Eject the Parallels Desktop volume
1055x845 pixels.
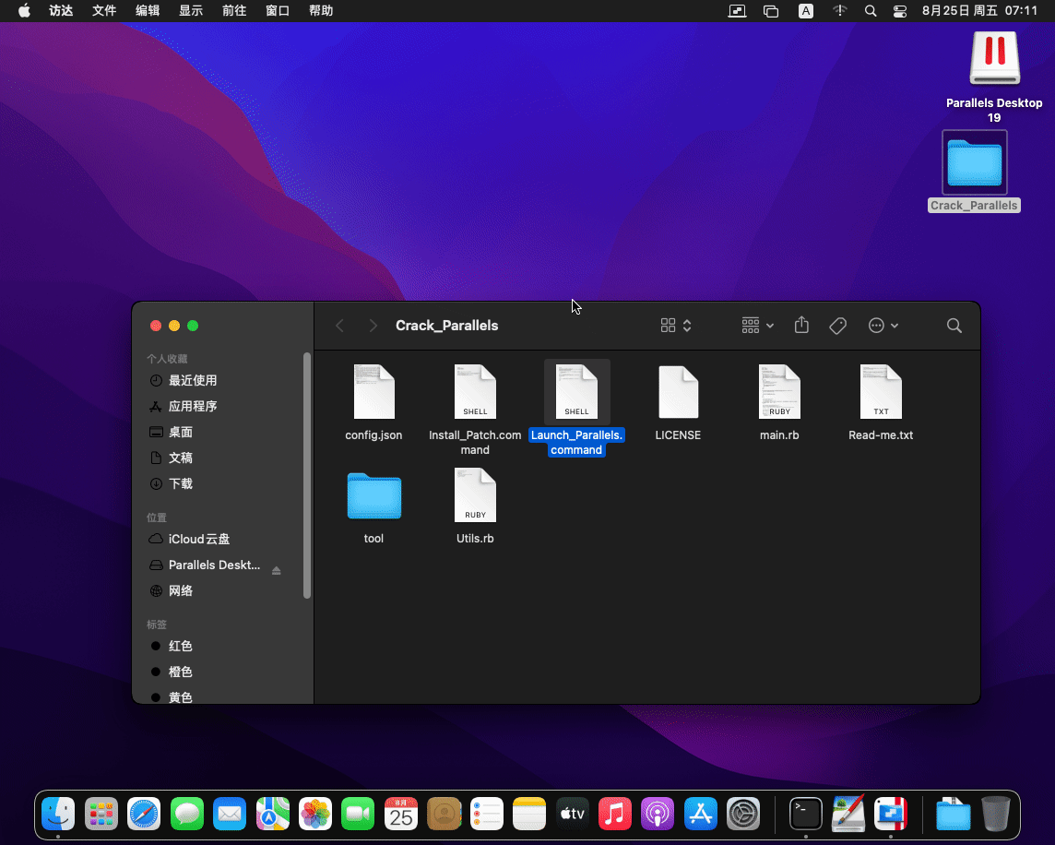click(276, 570)
